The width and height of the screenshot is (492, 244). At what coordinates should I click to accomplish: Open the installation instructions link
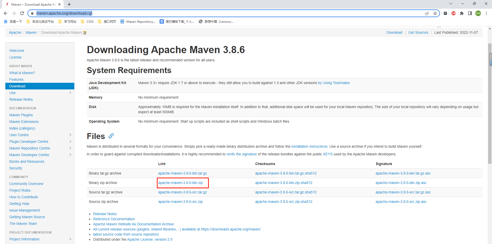309,146
